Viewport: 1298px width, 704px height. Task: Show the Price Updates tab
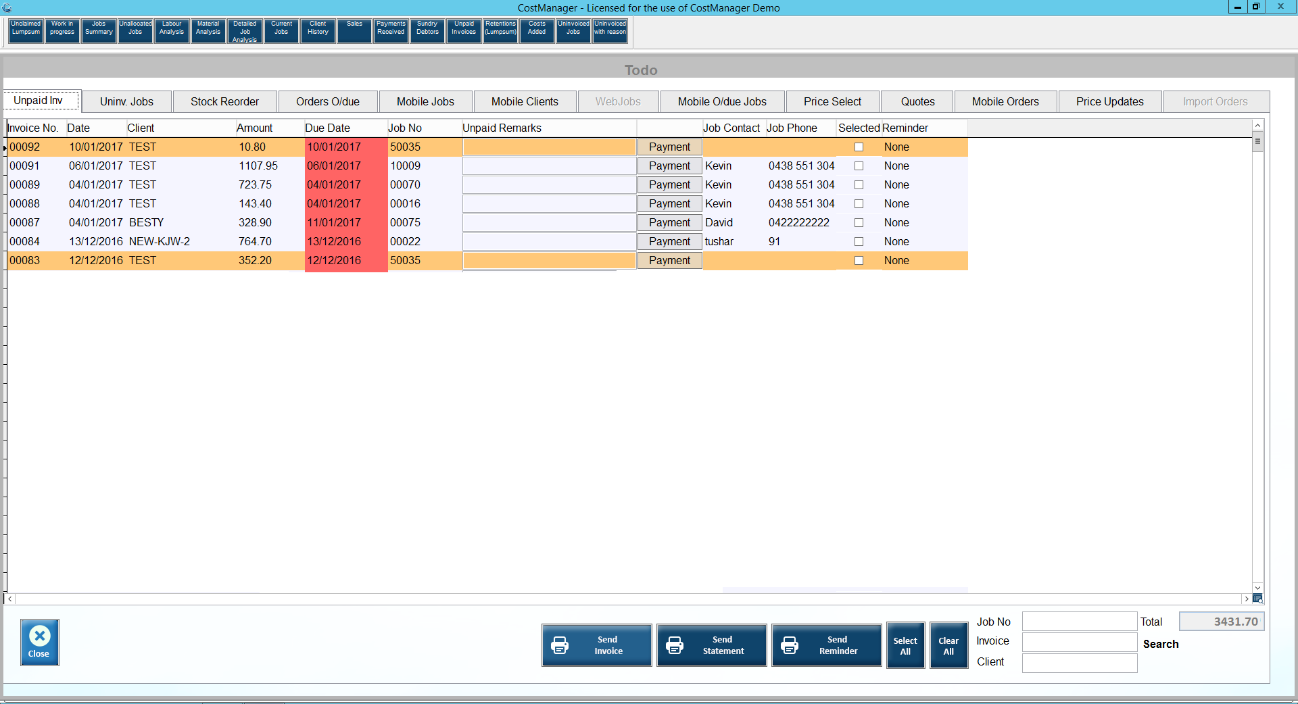click(x=1110, y=101)
